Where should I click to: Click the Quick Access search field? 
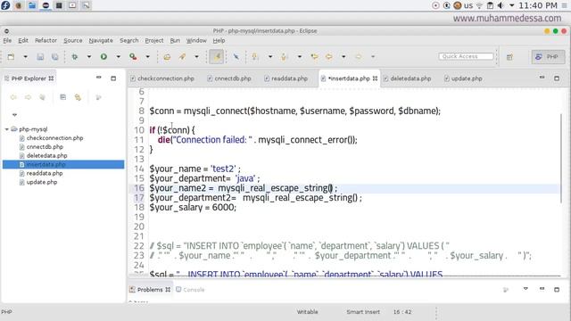click(466, 56)
